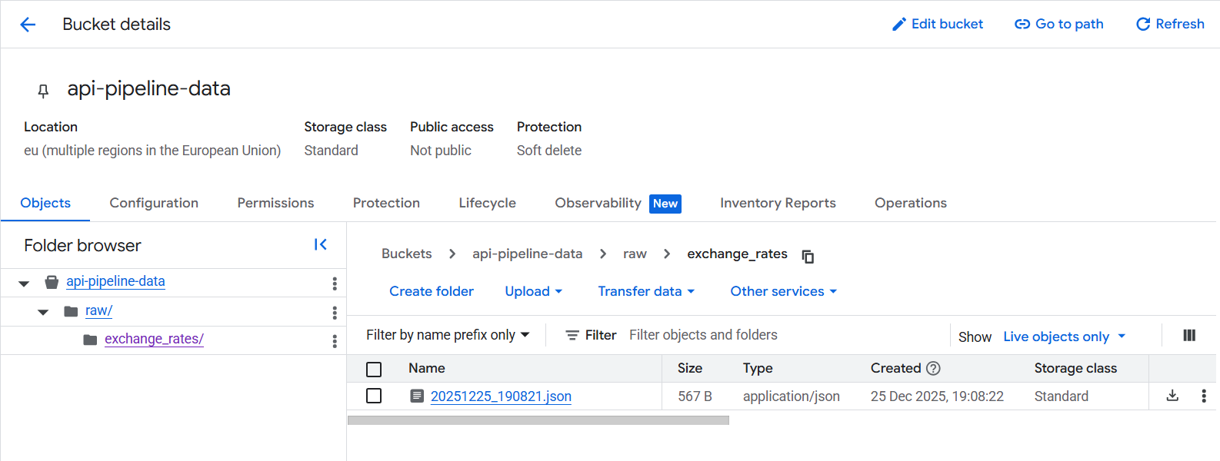The width and height of the screenshot is (1220, 461).
Task: Open the Lifecycle tab
Action: click(x=487, y=203)
